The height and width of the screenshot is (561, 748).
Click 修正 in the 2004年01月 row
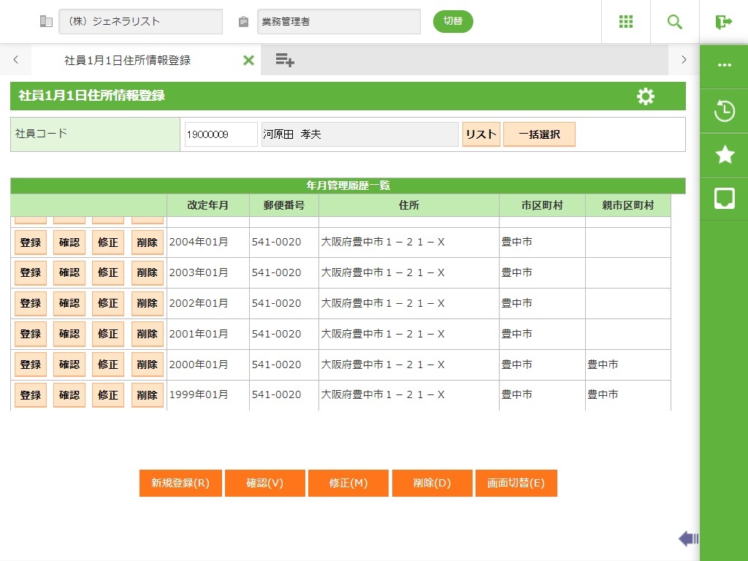pyautogui.click(x=108, y=243)
